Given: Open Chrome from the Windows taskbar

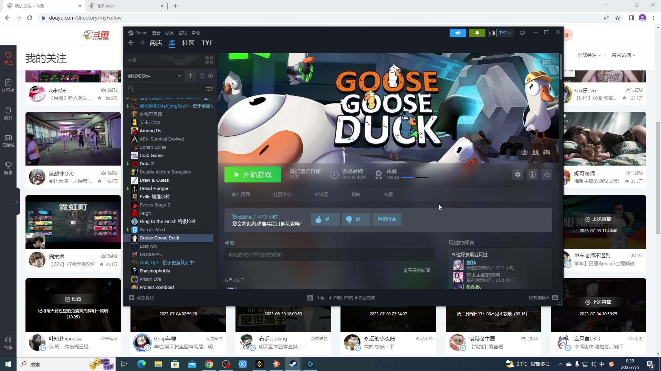Looking at the screenshot, I should 209,364.
